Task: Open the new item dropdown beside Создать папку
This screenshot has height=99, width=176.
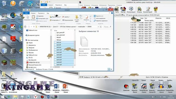Action: pos(81,16)
